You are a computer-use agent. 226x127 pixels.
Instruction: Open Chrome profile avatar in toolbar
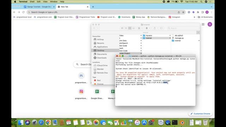click(x=207, y=12)
